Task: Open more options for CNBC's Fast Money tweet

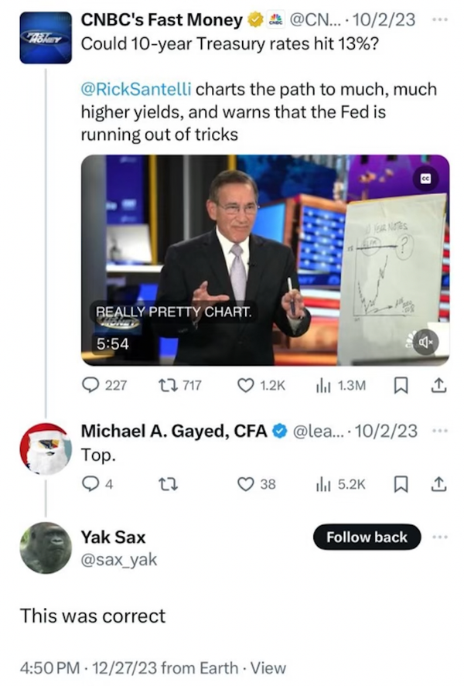Action: click(x=439, y=19)
